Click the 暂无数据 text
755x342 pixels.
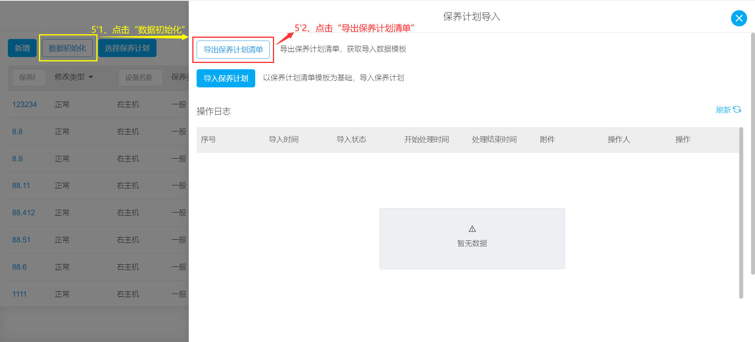point(472,243)
